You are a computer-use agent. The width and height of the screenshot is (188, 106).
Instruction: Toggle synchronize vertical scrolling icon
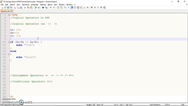(x=58, y=7)
